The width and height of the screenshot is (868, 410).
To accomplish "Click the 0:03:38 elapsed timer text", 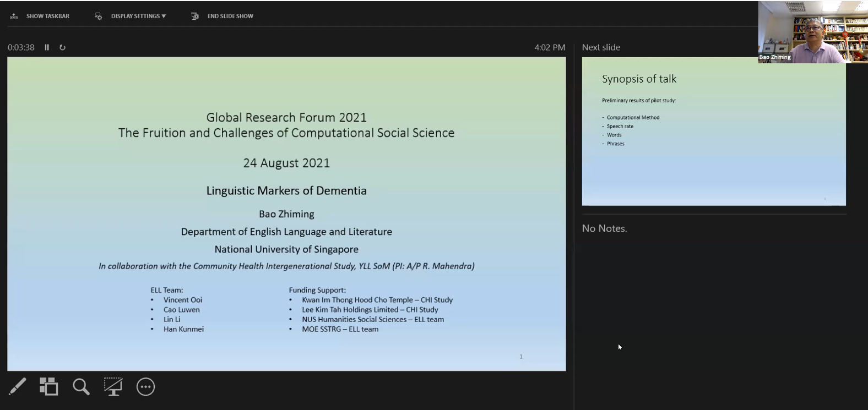I will 21,47.
